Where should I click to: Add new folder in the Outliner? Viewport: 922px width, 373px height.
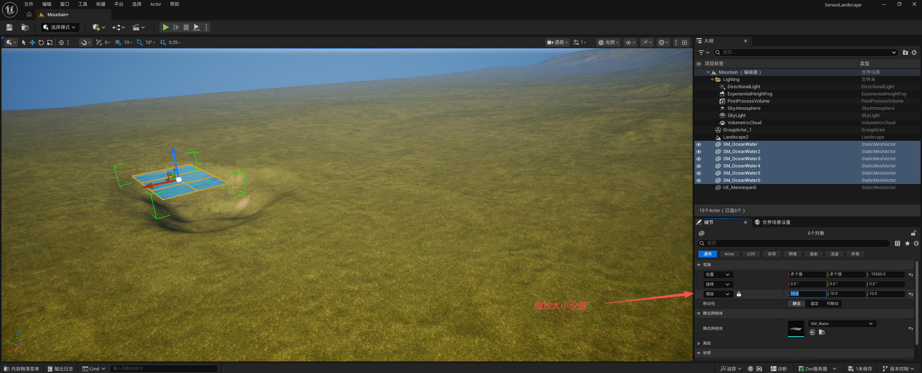(x=905, y=53)
